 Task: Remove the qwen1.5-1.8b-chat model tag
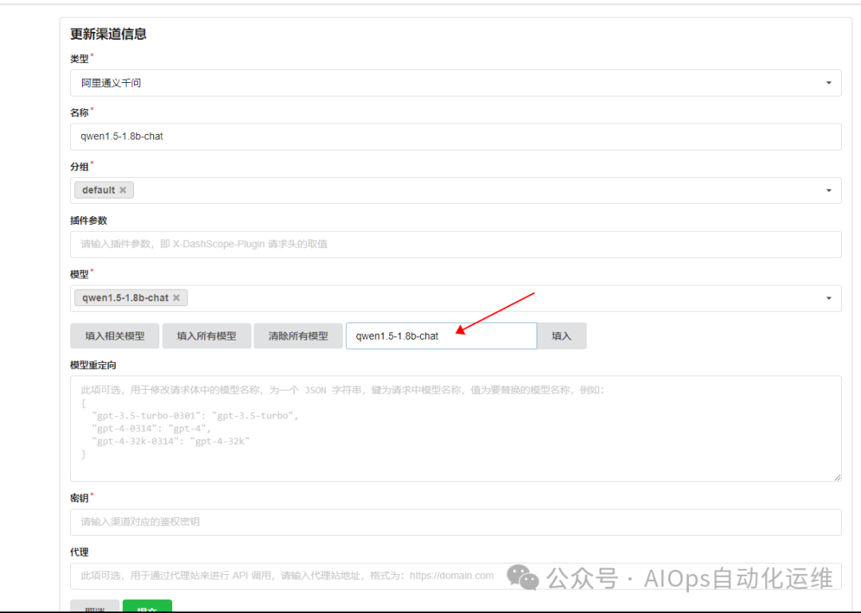click(x=176, y=297)
